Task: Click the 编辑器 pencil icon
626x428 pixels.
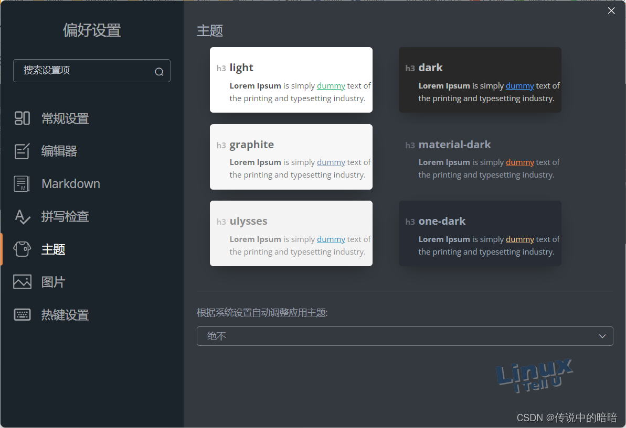Action: (x=22, y=151)
